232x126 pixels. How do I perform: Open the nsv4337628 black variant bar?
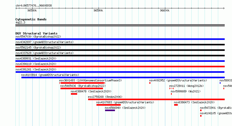(x=120, y=56)
